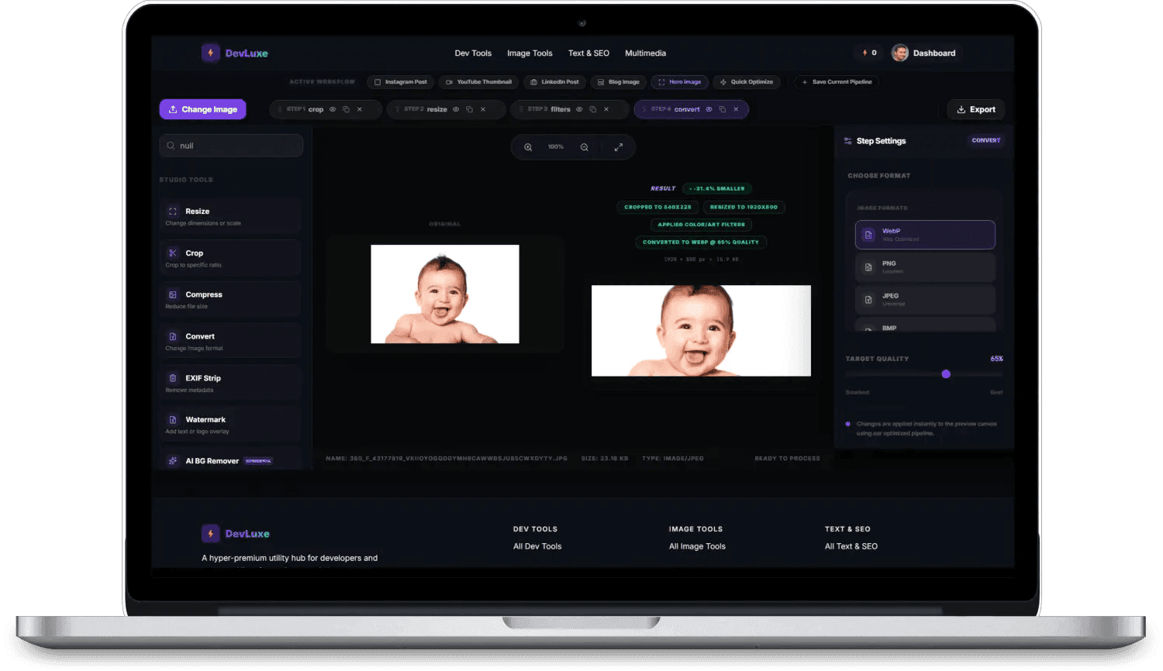This screenshot has height=671, width=1163.
Task: Hide the filters step with eye icon
Action: click(x=579, y=109)
